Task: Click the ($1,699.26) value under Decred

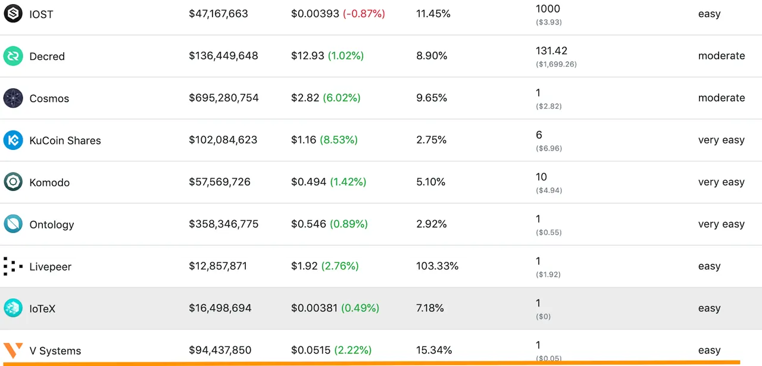Action: point(556,64)
